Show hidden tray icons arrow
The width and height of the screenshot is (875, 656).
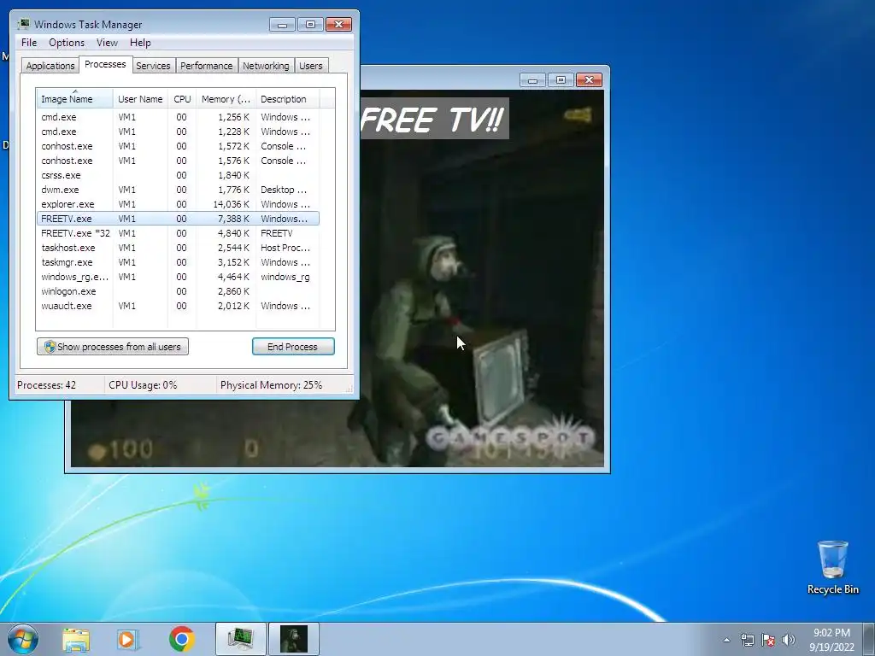pos(726,640)
